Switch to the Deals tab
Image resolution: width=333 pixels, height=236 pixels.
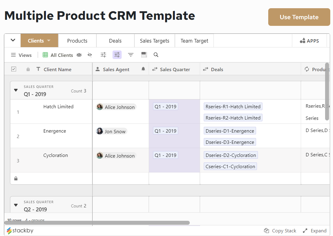pyautogui.click(x=115, y=40)
